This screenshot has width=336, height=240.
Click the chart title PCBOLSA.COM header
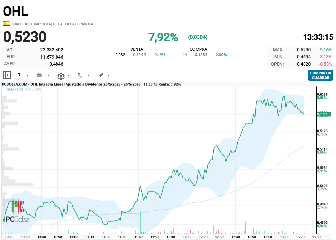click(x=92, y=84)
